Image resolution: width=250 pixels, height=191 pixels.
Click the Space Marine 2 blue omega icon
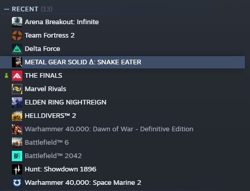(17, 183)
